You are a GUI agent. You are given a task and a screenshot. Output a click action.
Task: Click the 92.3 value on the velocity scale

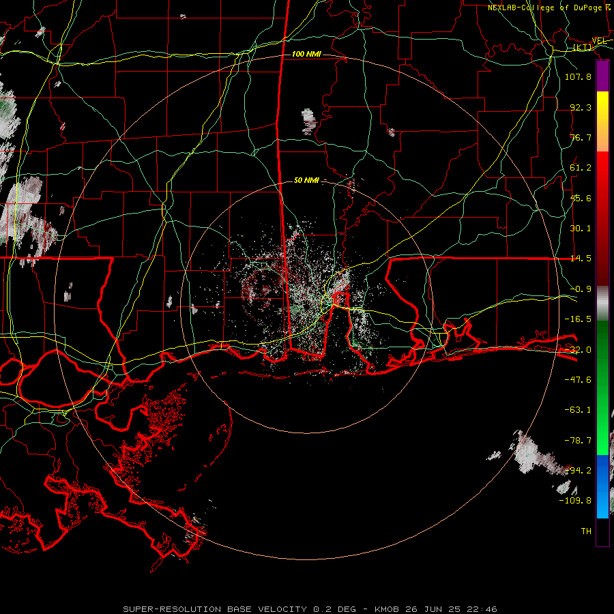pos(581,107)
